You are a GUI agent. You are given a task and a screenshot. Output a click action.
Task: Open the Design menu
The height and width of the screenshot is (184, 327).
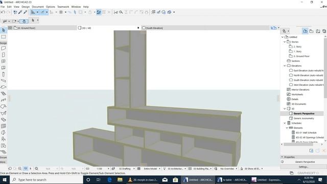pos(26,7)
